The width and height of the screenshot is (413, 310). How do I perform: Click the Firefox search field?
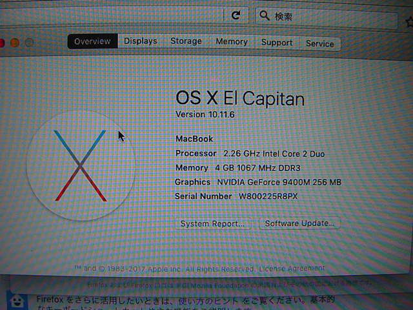coord(327,17)
